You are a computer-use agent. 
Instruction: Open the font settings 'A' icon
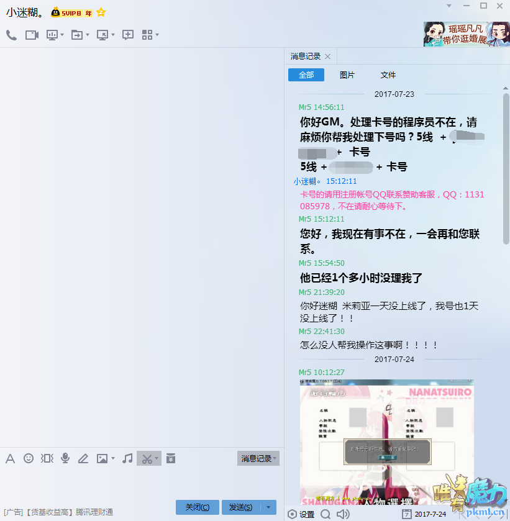pyautogui.click(x=10, y=458)
